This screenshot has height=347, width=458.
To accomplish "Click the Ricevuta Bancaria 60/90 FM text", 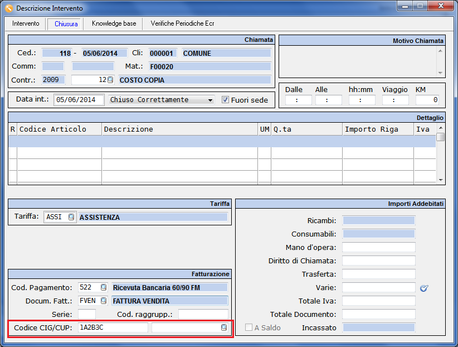I will point(156,288).
